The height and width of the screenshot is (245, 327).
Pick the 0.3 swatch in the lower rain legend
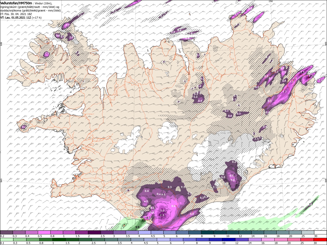[x=19, y=240]
